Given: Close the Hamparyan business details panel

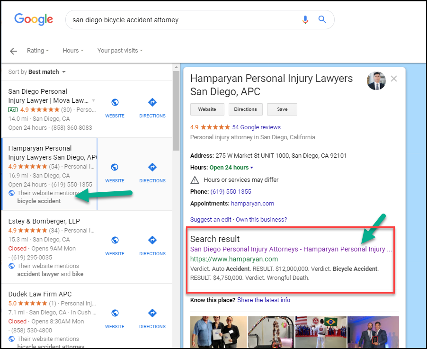Looking at the screenshot, I should (394, 79).
